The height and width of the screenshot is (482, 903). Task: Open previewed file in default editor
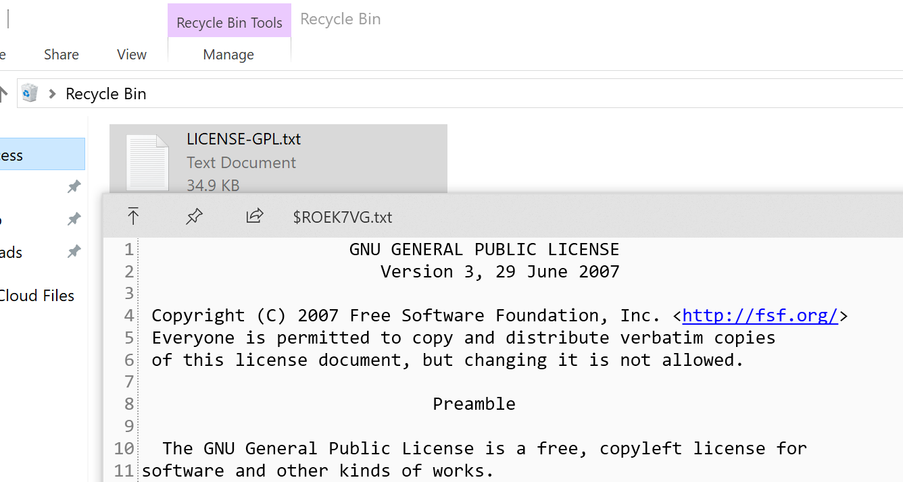click(x=133, y=216)
